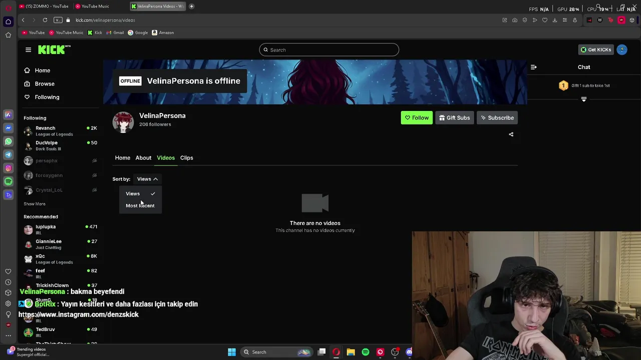Image resolution: width=641 pixels, height=360 pixels.
Task: Open GiannieLee's channel in Recommended
Action: coord(60,244)
